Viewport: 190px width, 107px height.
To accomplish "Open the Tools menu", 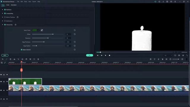I will pos(26,1).
